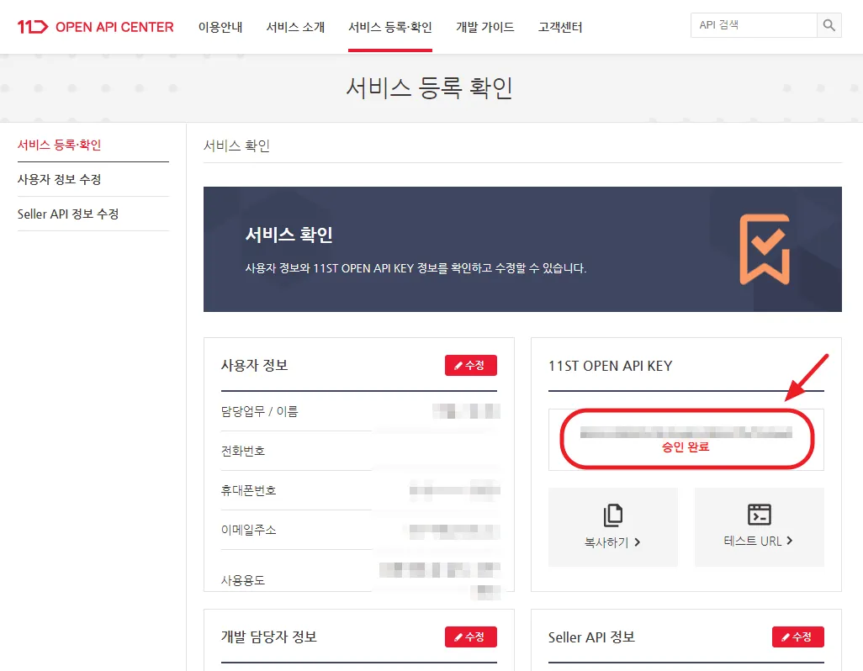Click the 개발 담당자 정보 heading
Viewport: 863px width, 671px height.
pos(268,637)
